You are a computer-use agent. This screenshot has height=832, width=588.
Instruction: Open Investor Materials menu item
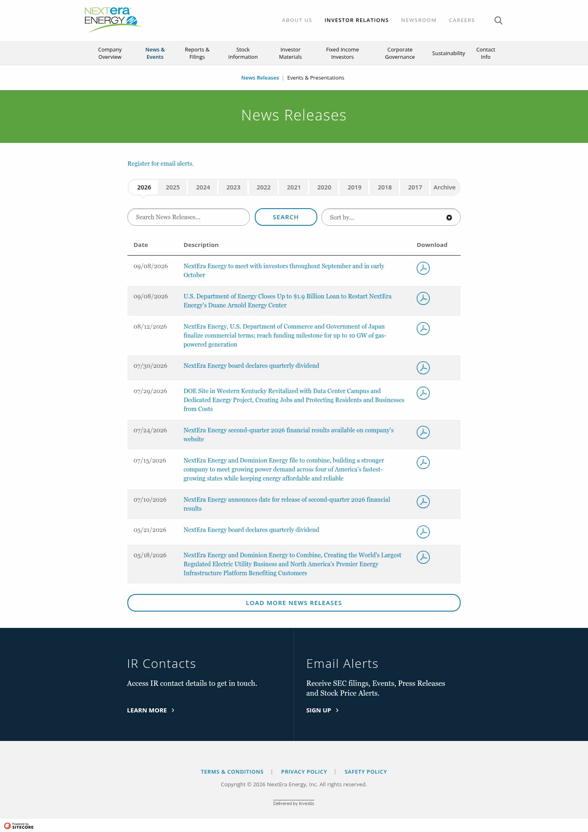[290, 53]
